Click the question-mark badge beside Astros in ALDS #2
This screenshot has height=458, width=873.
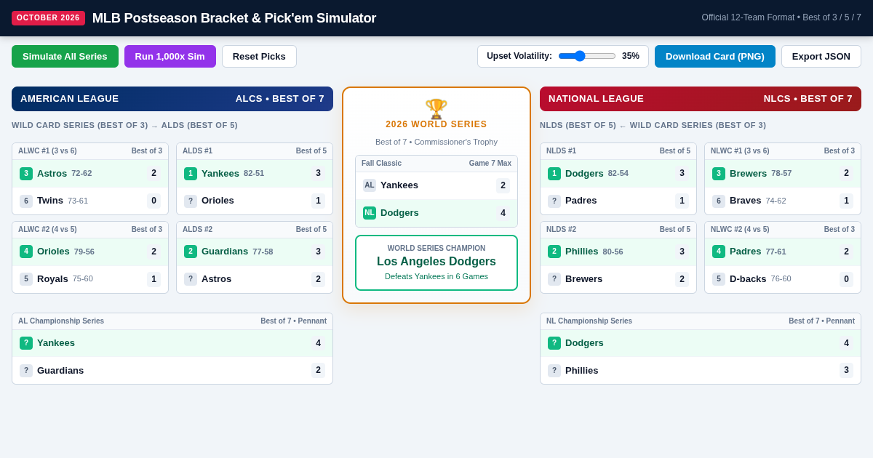click(191, 279)
